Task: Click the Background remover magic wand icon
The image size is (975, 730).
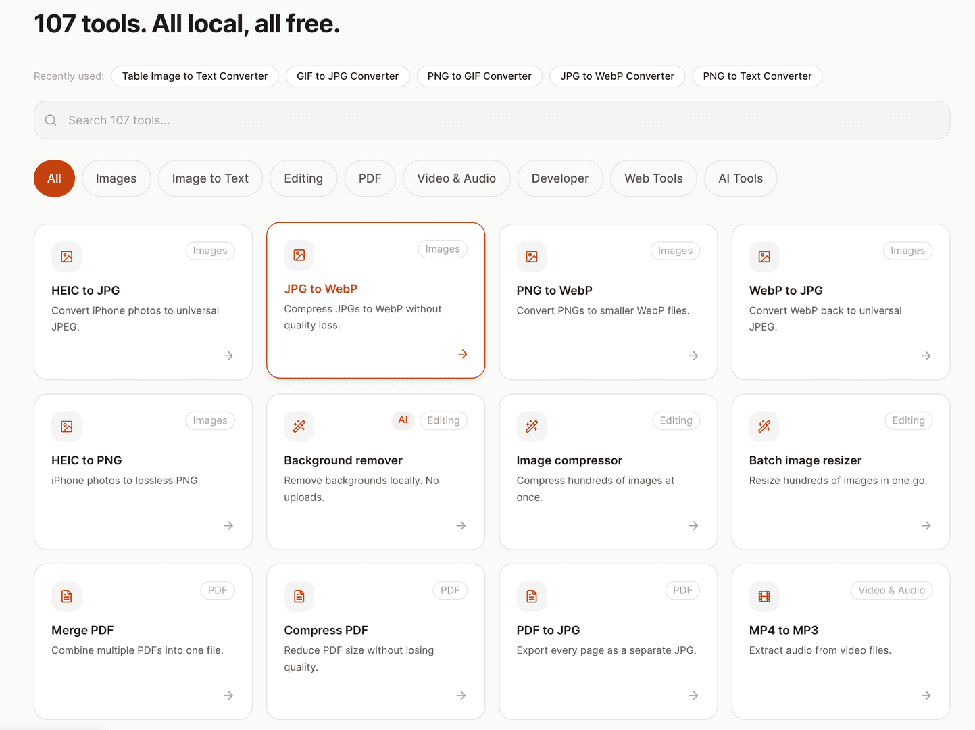Action: [299, 427]
